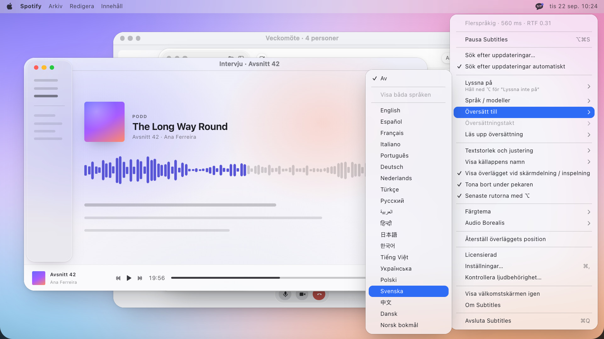The width and height of the screenshot is (604, 339).
Task: Click the Subtitles menu bar icon
Action: click(539, 6)
